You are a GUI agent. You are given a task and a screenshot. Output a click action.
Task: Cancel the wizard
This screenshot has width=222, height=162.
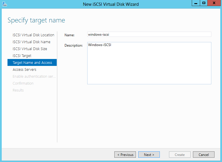[204, 155]
